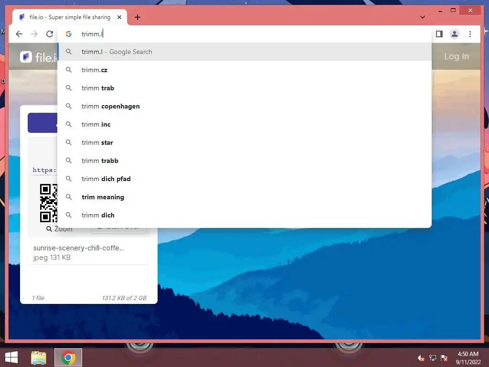This screenshot has width=489, height=367.
Task: Click the Zoom magnifier under QR code
Action: (59, 229)
